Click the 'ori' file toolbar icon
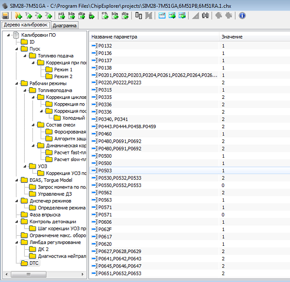 [x=62, y=15]
